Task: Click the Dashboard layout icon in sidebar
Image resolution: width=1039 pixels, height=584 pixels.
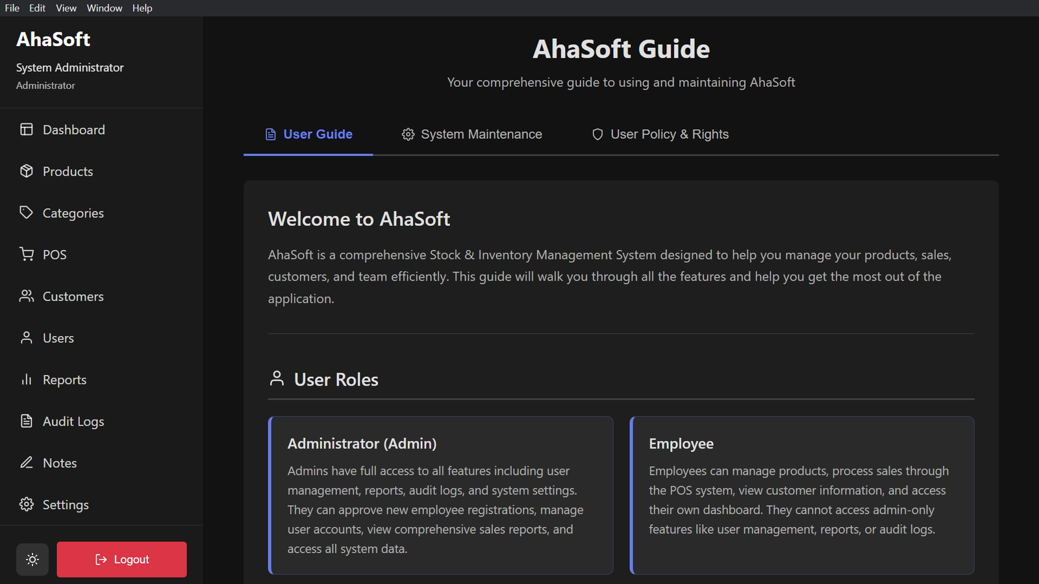Action: (x=26, y=130)
